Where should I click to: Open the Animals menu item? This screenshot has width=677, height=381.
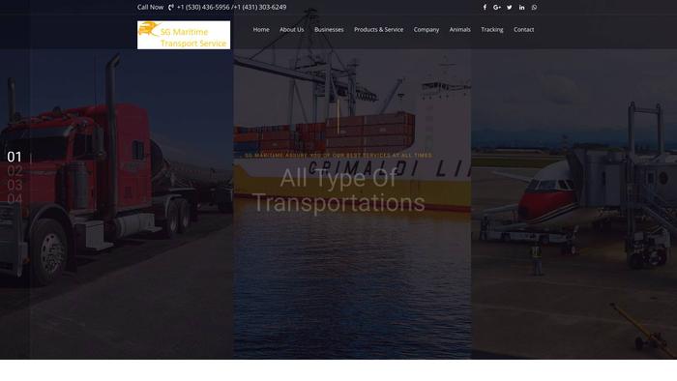(x=459, y=30)
